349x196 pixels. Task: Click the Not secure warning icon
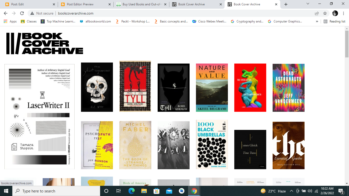click(x=32, y=13)
